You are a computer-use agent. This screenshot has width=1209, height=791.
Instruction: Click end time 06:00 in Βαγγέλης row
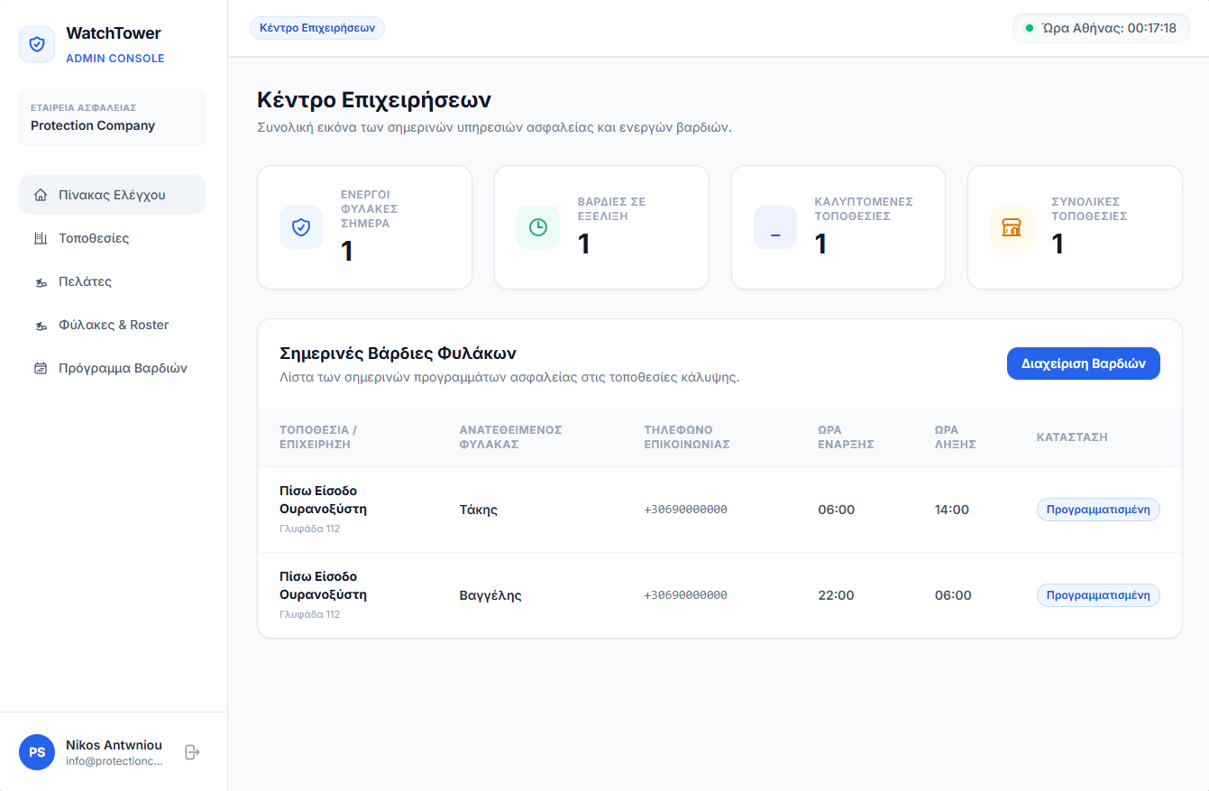953,595
